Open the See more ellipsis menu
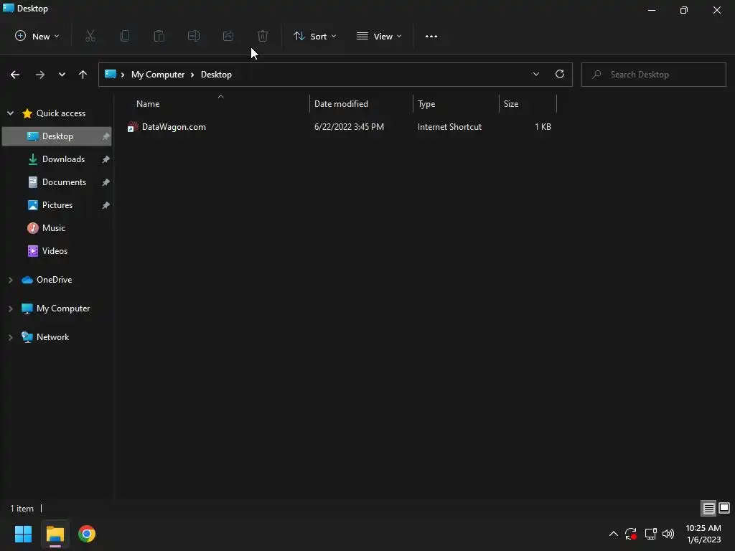Image resolution: width=735 pixels, height=551 pixels. point(431,36)
